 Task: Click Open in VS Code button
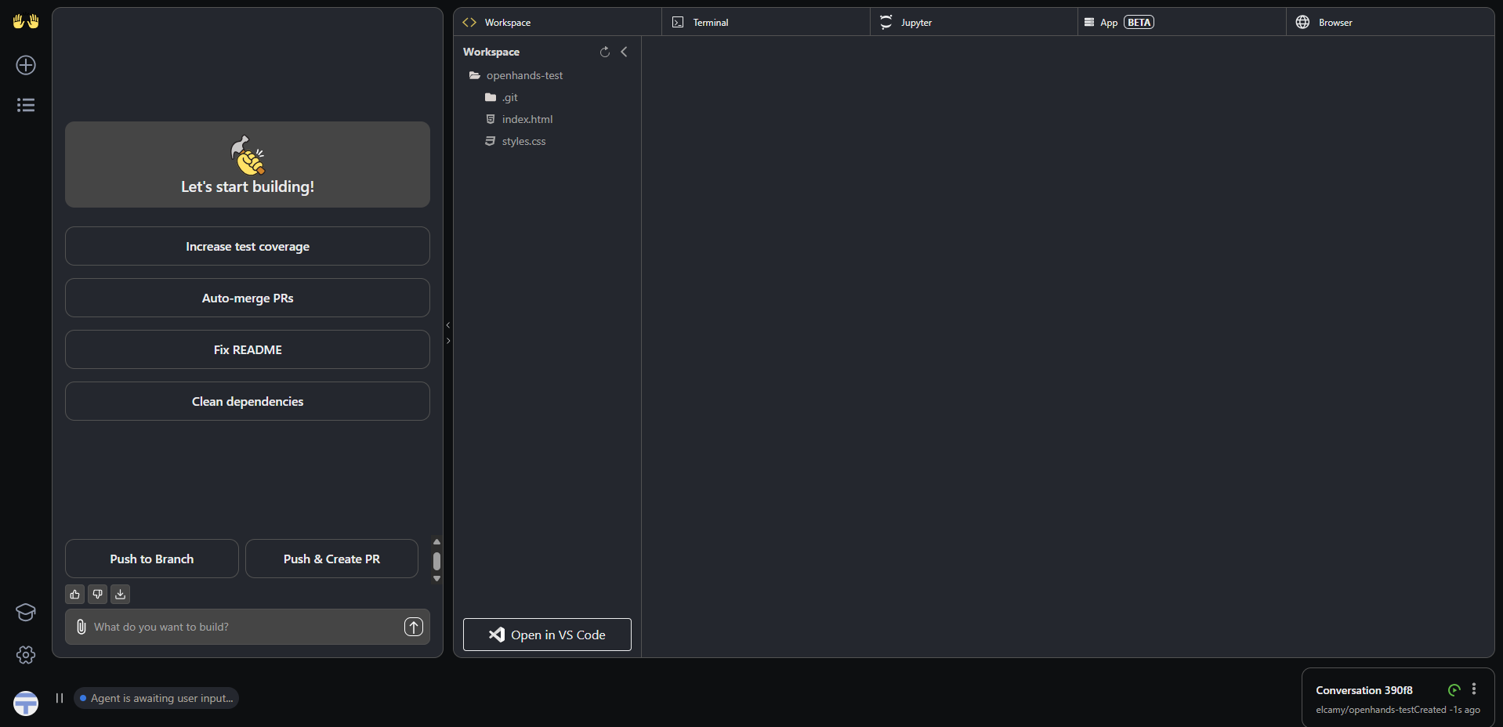click(x=547, y=635)
